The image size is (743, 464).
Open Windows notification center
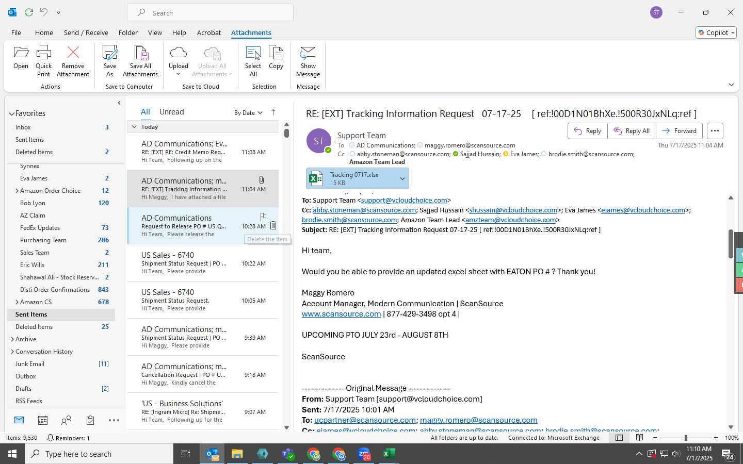[728, 454]
